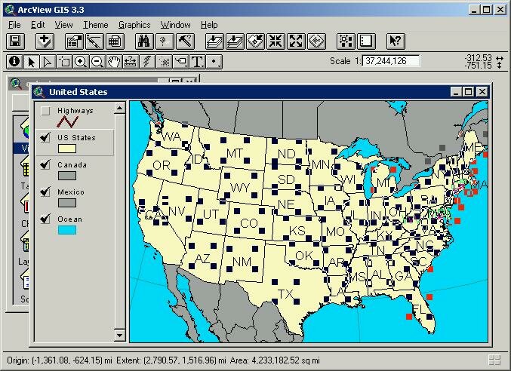Screen dimensions: 511x371
Task: Click legend scrollbar up arrow
Action: [119, 108]
